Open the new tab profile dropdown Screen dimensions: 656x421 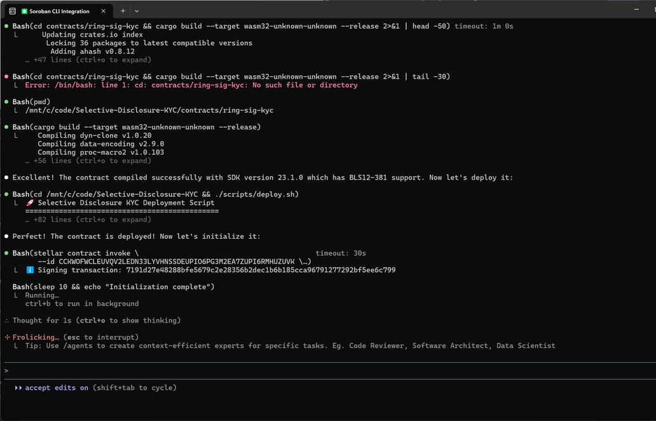pos(137,11)
